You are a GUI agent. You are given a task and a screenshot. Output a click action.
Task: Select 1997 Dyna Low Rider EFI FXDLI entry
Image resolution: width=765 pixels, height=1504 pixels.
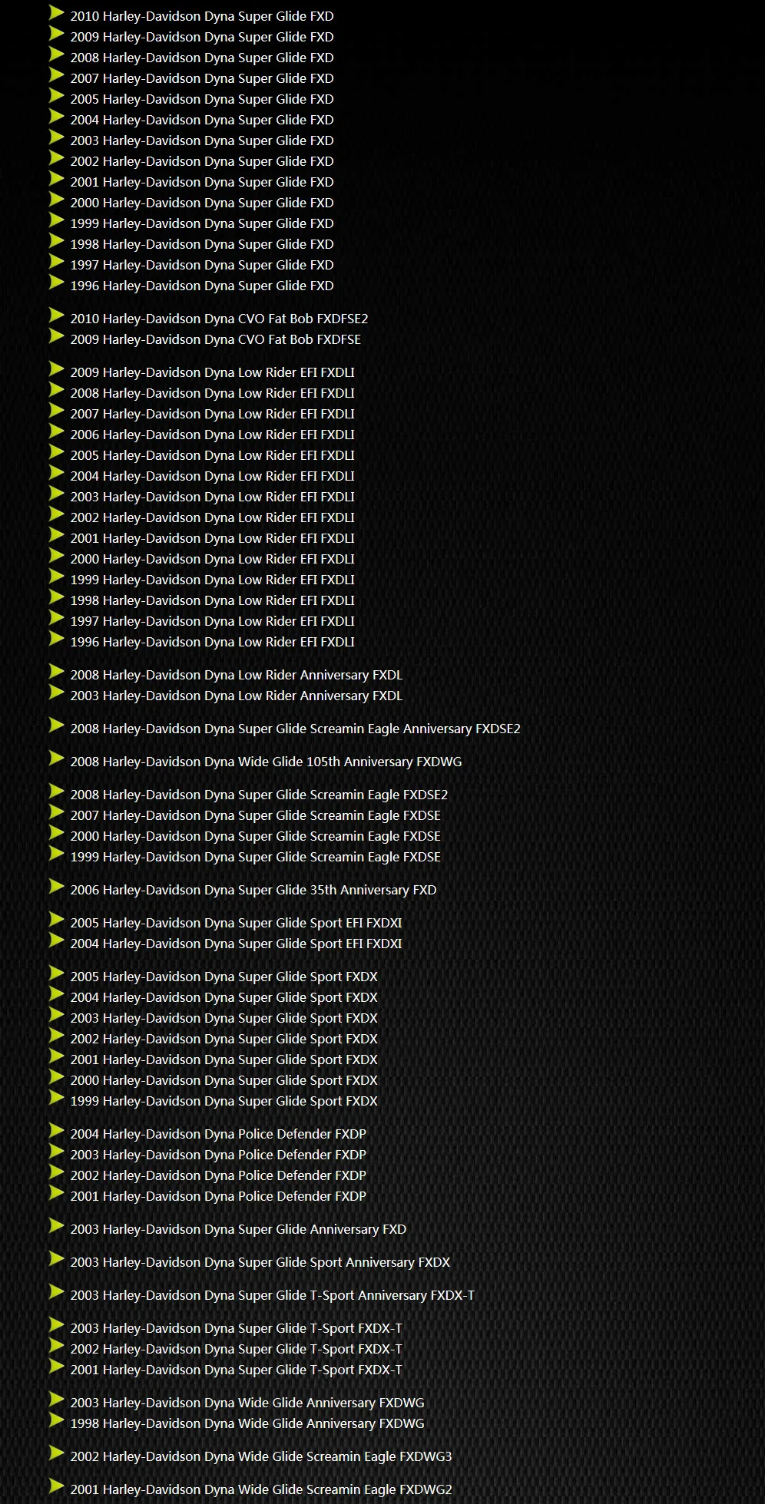pyautogui.click(x=213, y=621)
